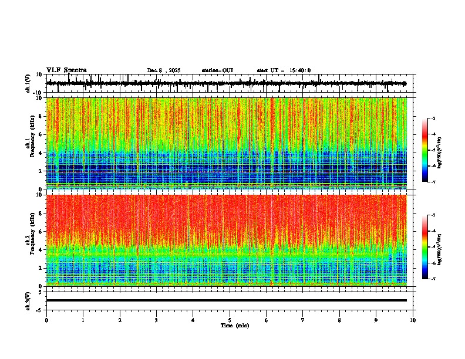
Task: Click the 'VLF Spectra' title text
Action: click(66, 70)
